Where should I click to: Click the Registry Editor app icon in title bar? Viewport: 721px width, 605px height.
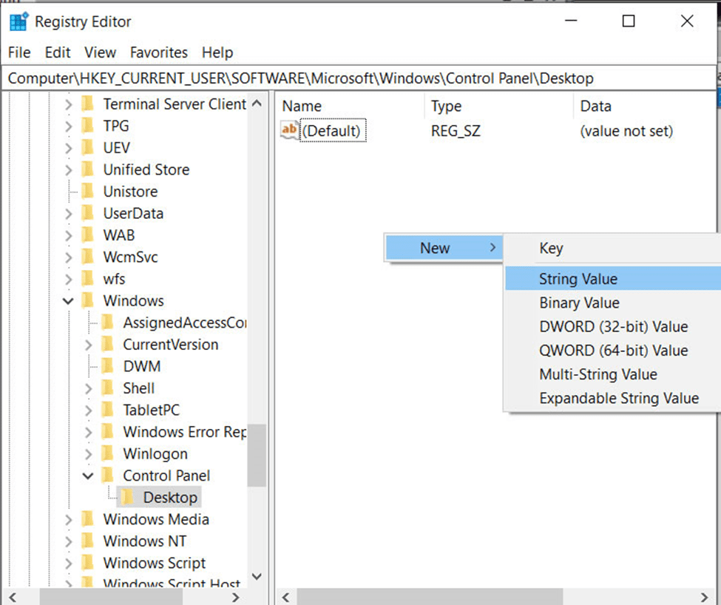tap(18, 21)
